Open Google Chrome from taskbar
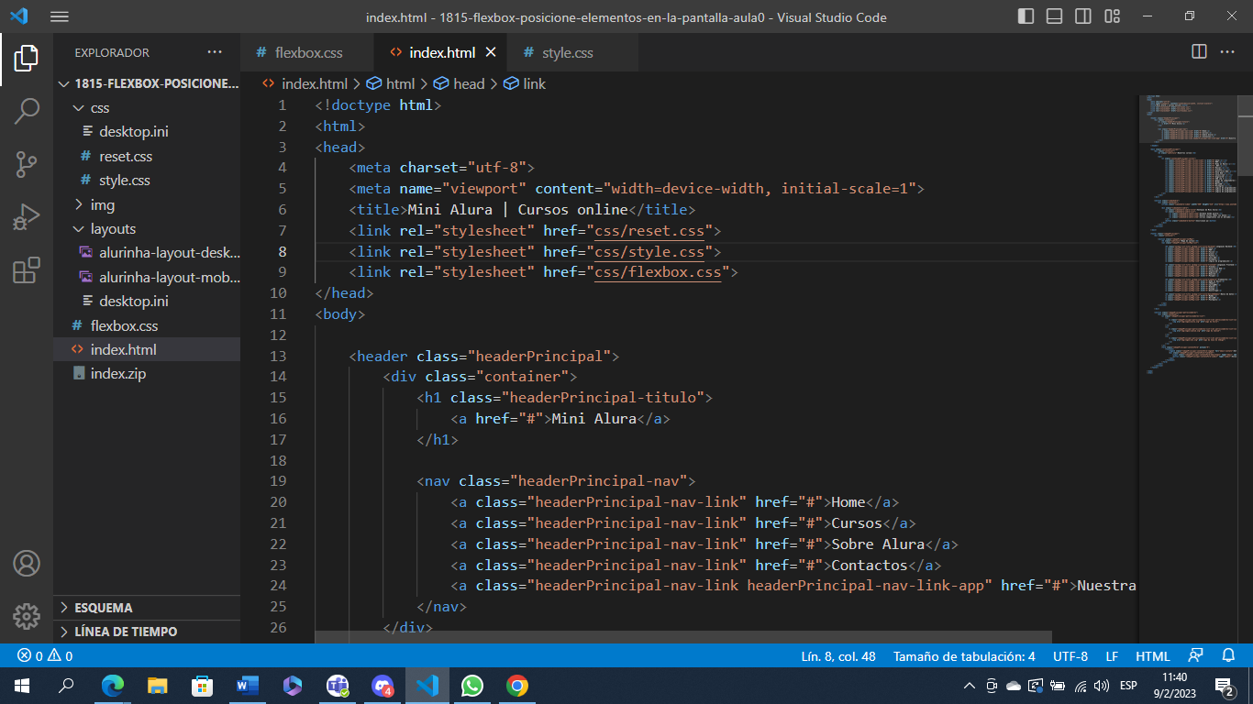 517,685
